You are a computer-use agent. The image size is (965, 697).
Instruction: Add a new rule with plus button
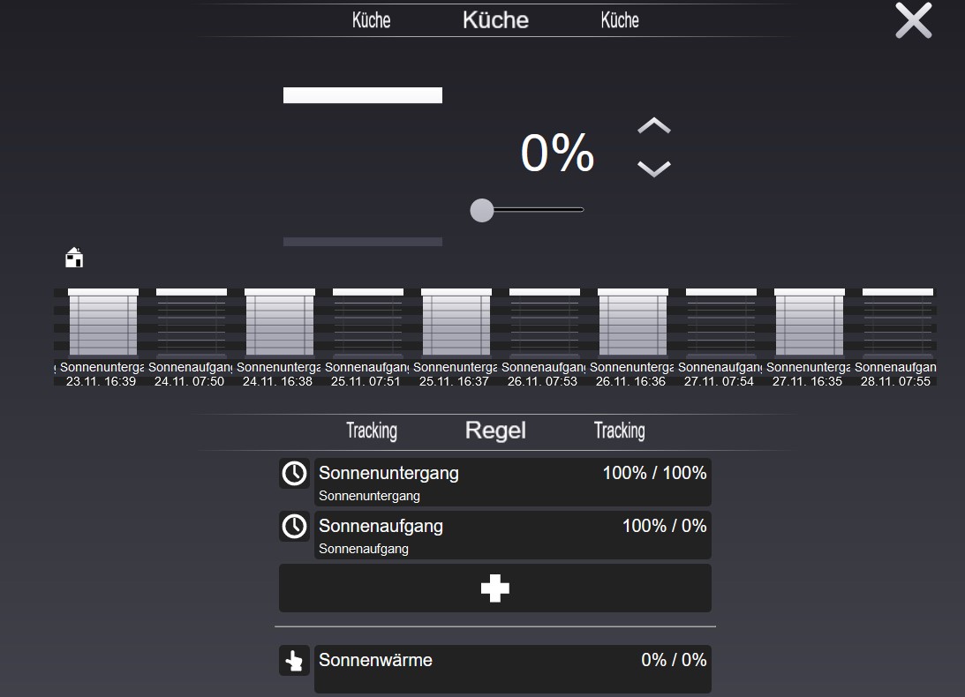pos(494,588)
